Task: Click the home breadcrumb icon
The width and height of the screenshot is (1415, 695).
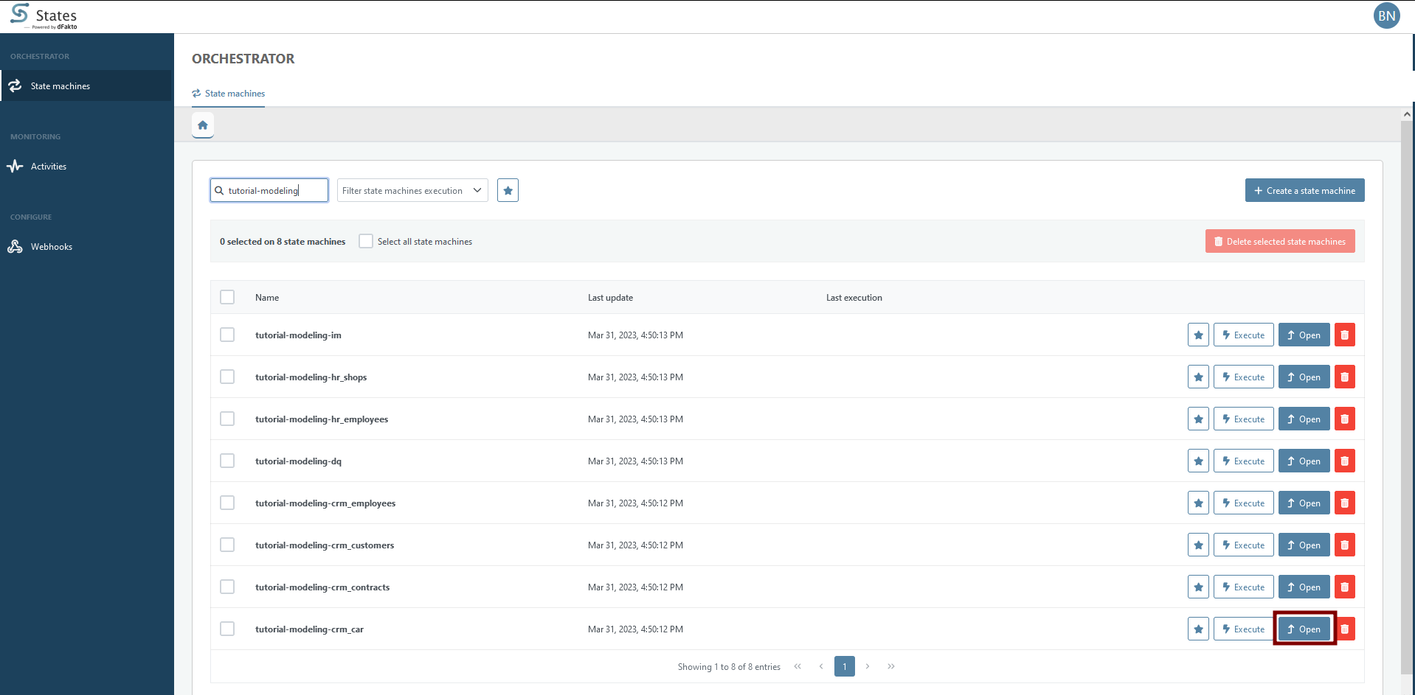Action: coord(203,125)
